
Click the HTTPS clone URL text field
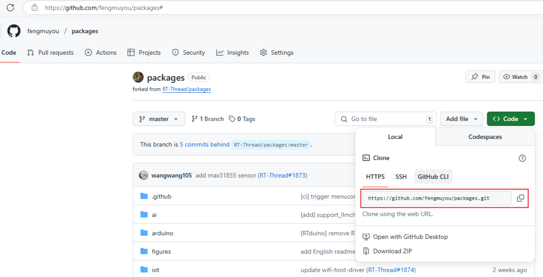pyautogui.click(x=437, y=198)
